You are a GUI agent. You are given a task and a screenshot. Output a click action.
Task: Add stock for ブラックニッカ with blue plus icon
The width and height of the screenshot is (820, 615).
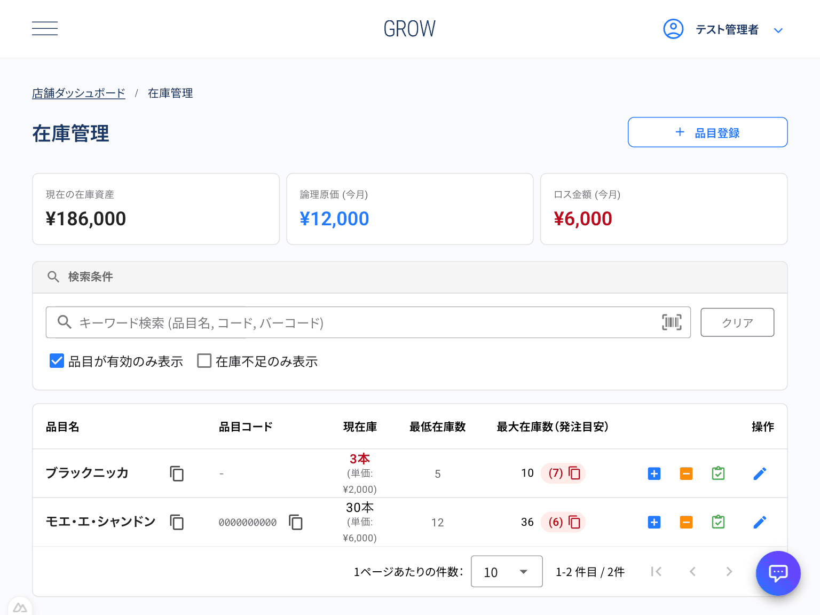(654, 474)
